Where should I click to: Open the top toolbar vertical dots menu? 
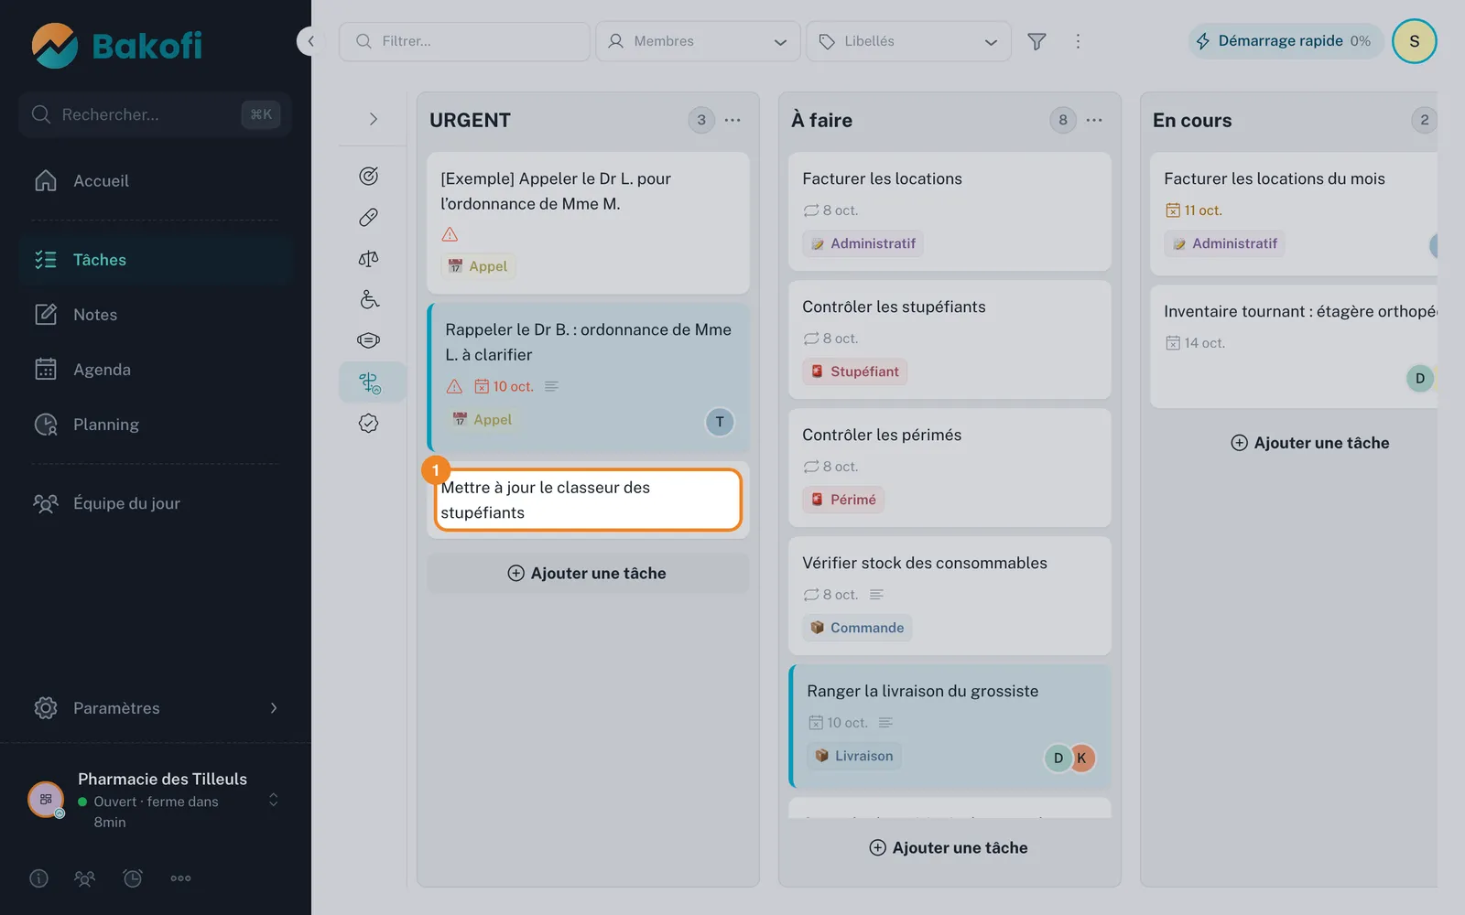coord(1078,41)
